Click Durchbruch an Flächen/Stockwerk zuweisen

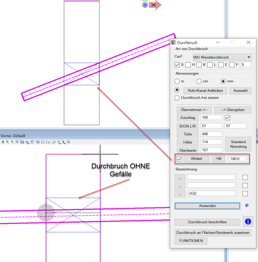click(213, 233)
